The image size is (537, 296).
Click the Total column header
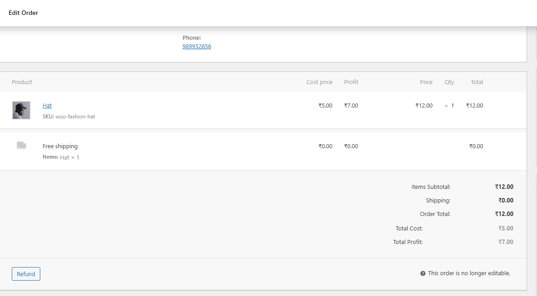pyautogui.click(x=477, y=82)
